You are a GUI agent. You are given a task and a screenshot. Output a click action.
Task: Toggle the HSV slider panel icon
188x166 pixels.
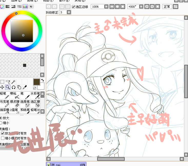pyautogui.click(x=13, y=7)
